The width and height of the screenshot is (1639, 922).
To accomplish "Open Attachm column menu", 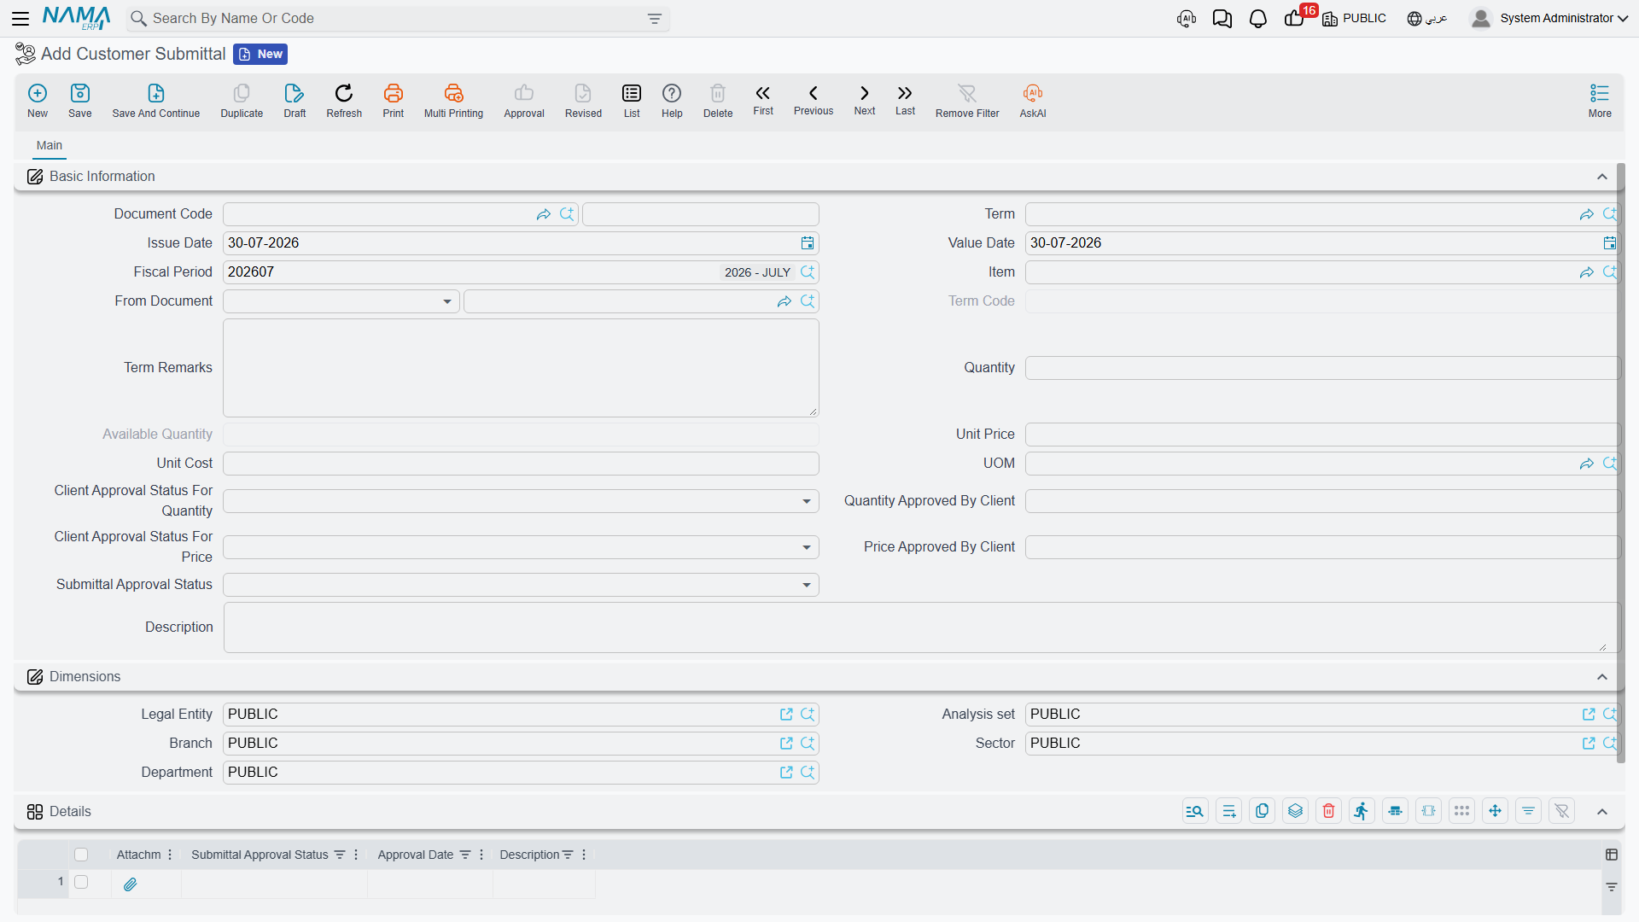I will [x=170, y=855].
